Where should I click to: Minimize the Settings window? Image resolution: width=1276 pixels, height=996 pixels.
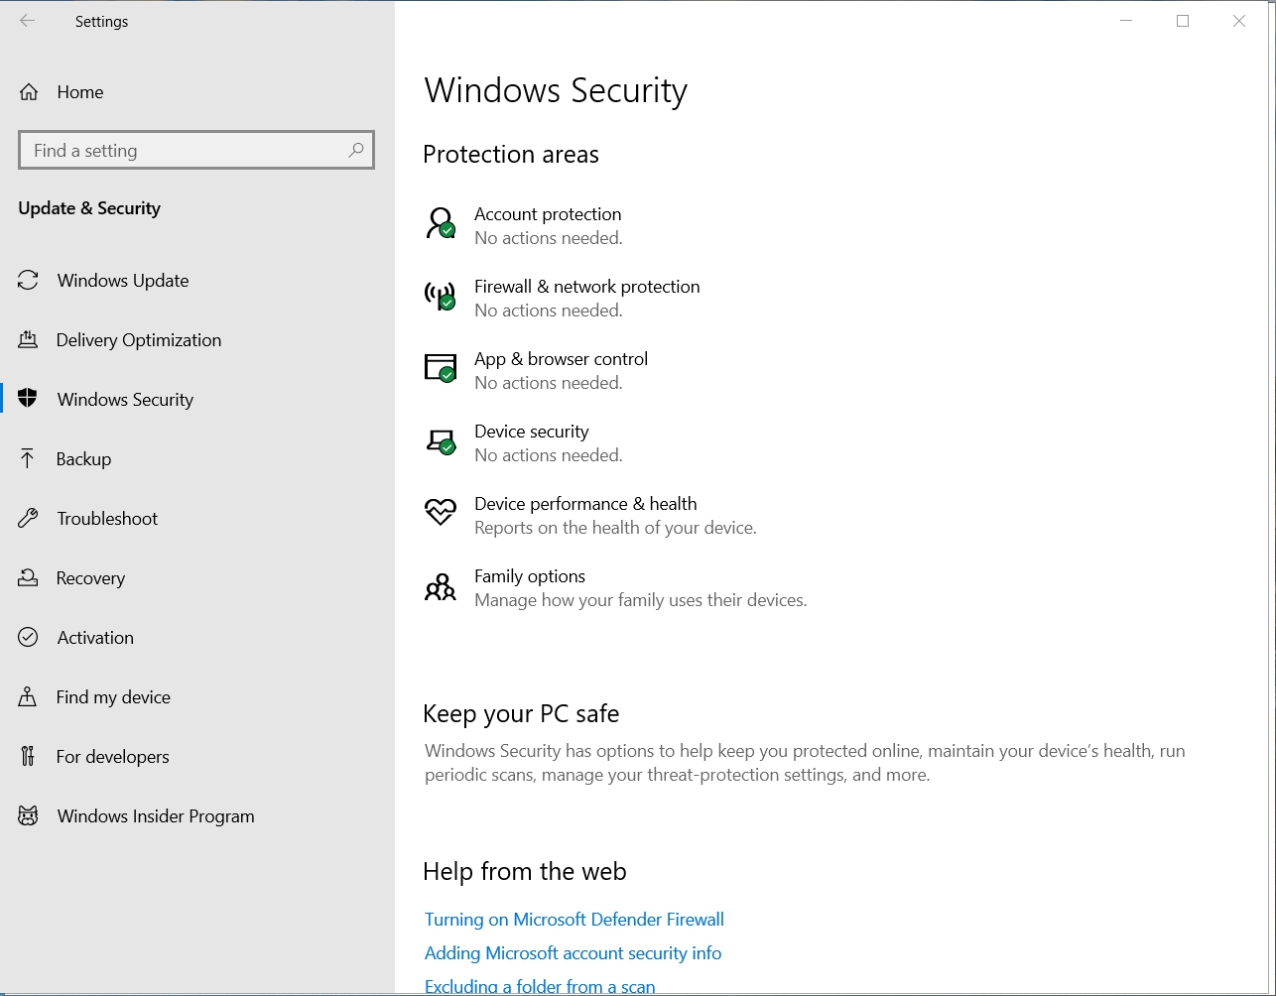(1126, 21)
